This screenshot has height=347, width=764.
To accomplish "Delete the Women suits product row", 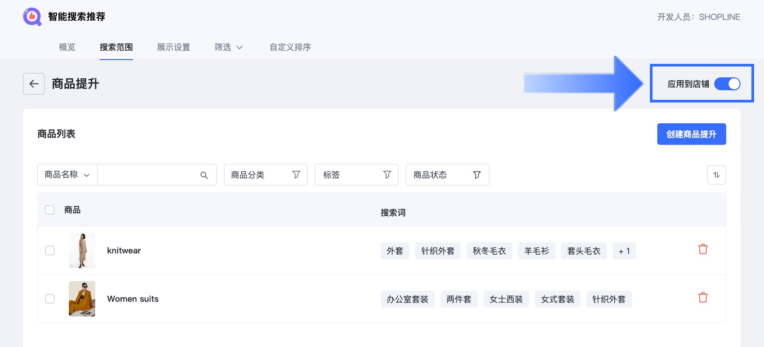I will pos(703,298).
